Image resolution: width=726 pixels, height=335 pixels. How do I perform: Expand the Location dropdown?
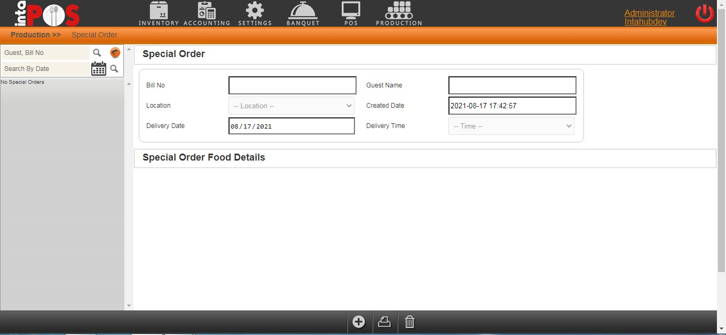pos(291,106)
